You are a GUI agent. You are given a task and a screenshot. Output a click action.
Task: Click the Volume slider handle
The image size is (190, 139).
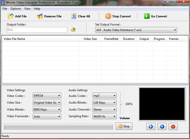[x=121, y=104]
